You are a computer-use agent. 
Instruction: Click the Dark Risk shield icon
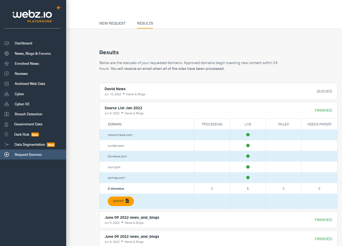(6, 134)
